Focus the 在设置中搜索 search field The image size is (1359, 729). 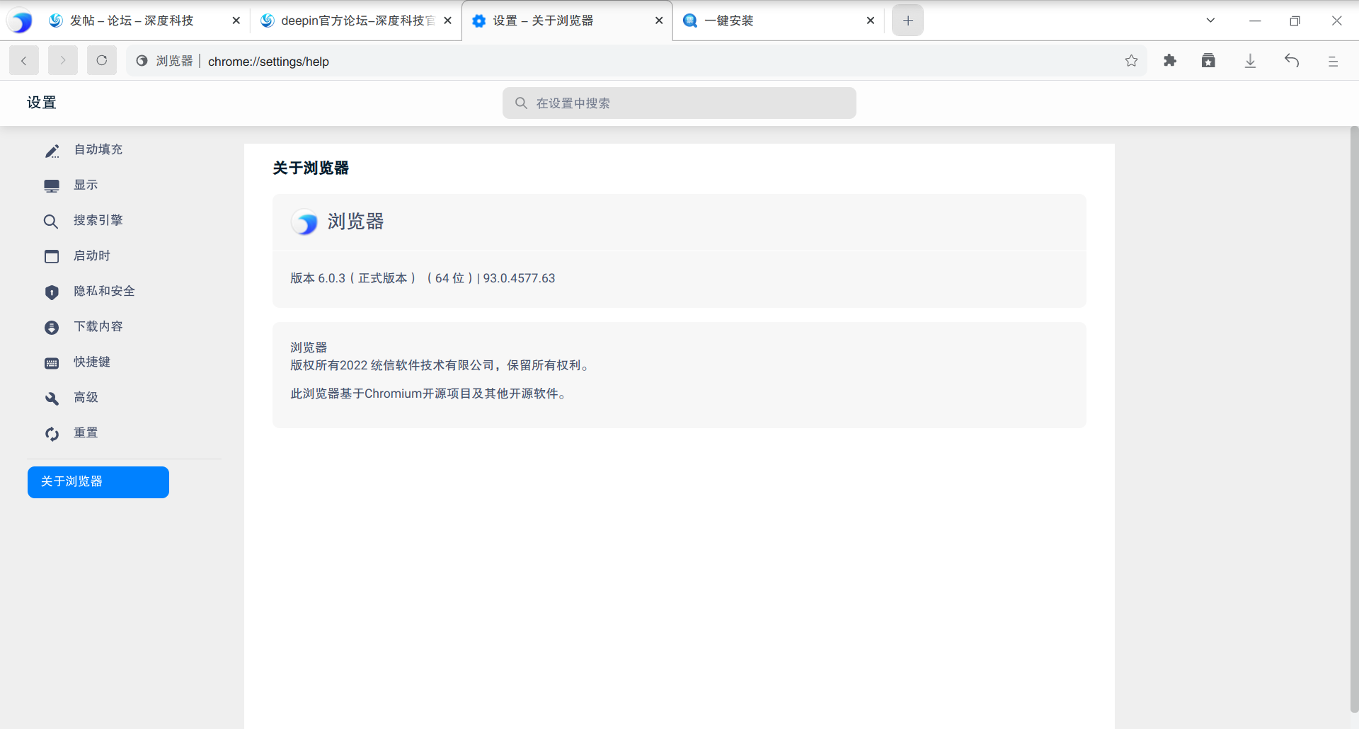pos(679,103)
